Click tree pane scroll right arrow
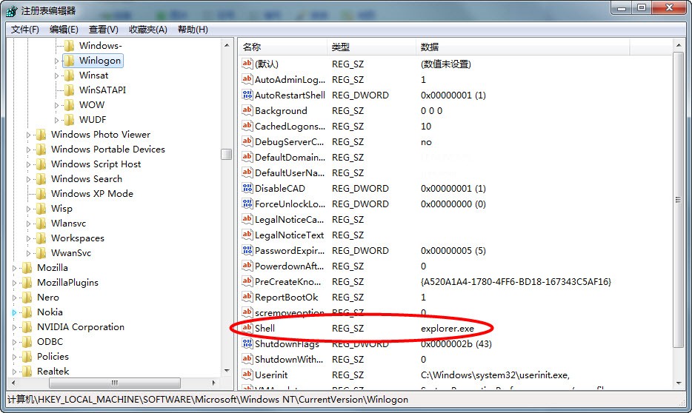Image resolution: width=692 pixels, height=413 pixels. click(214, 383)
